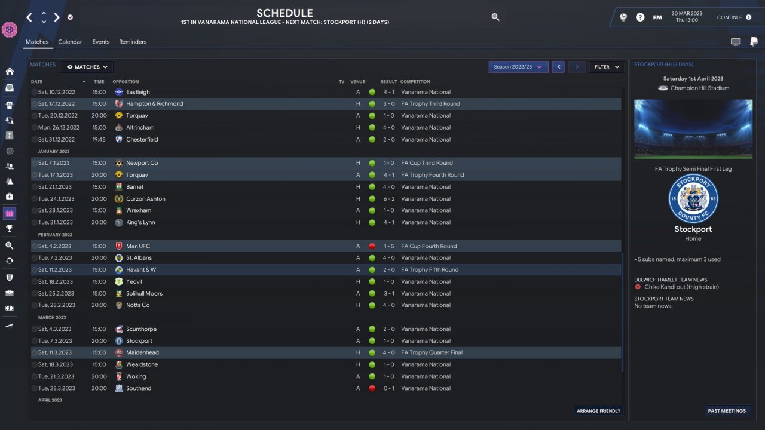
Task: Open the Season 2022/23 dropdown
Action: (518, 67)
